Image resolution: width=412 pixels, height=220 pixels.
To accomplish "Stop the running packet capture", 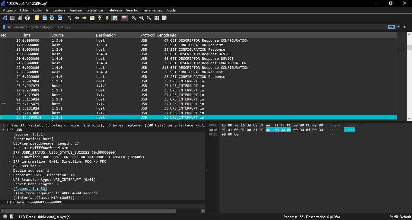I will point(12,18).
